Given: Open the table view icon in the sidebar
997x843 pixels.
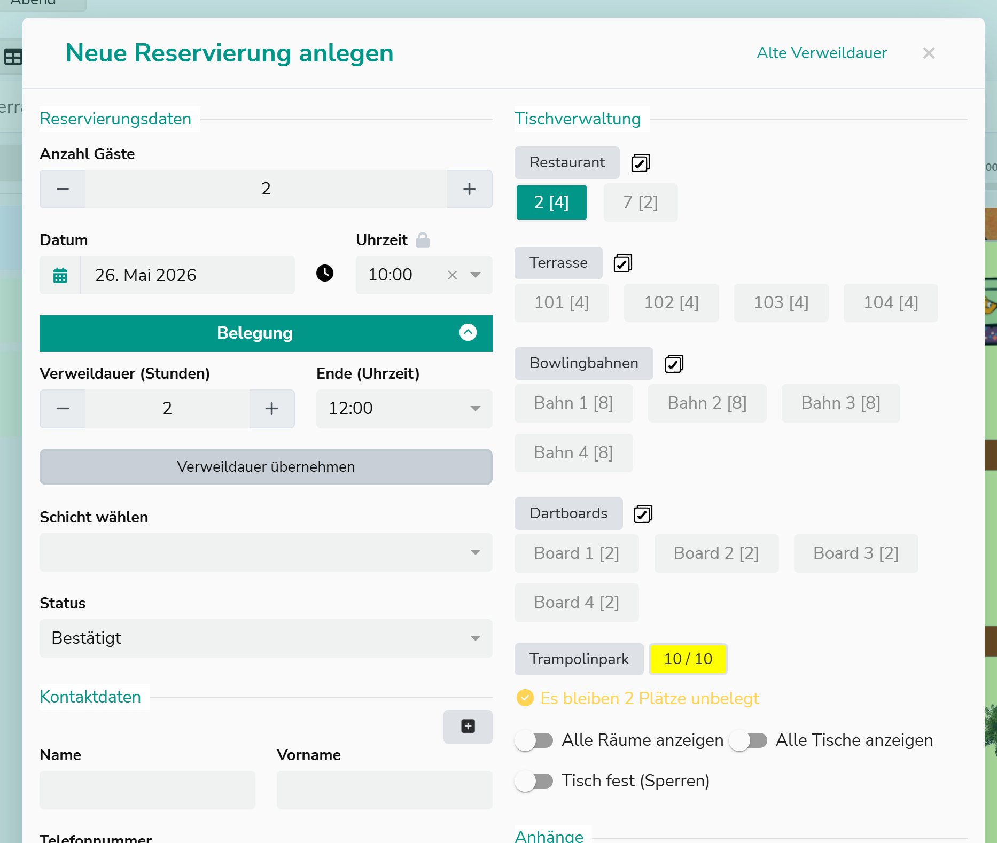Looking at the screenshot, I should (13, 57).
